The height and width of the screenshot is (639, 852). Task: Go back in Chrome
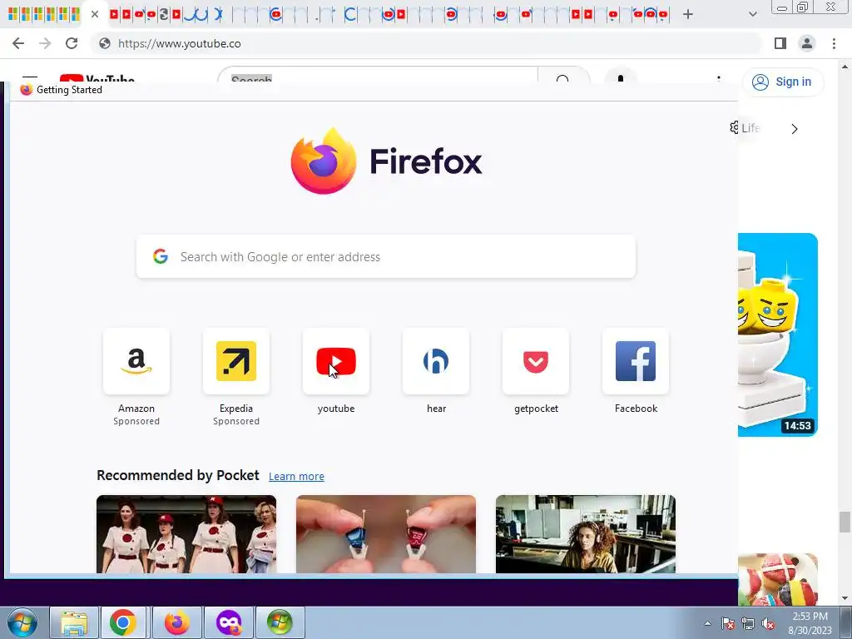[18, 43]
